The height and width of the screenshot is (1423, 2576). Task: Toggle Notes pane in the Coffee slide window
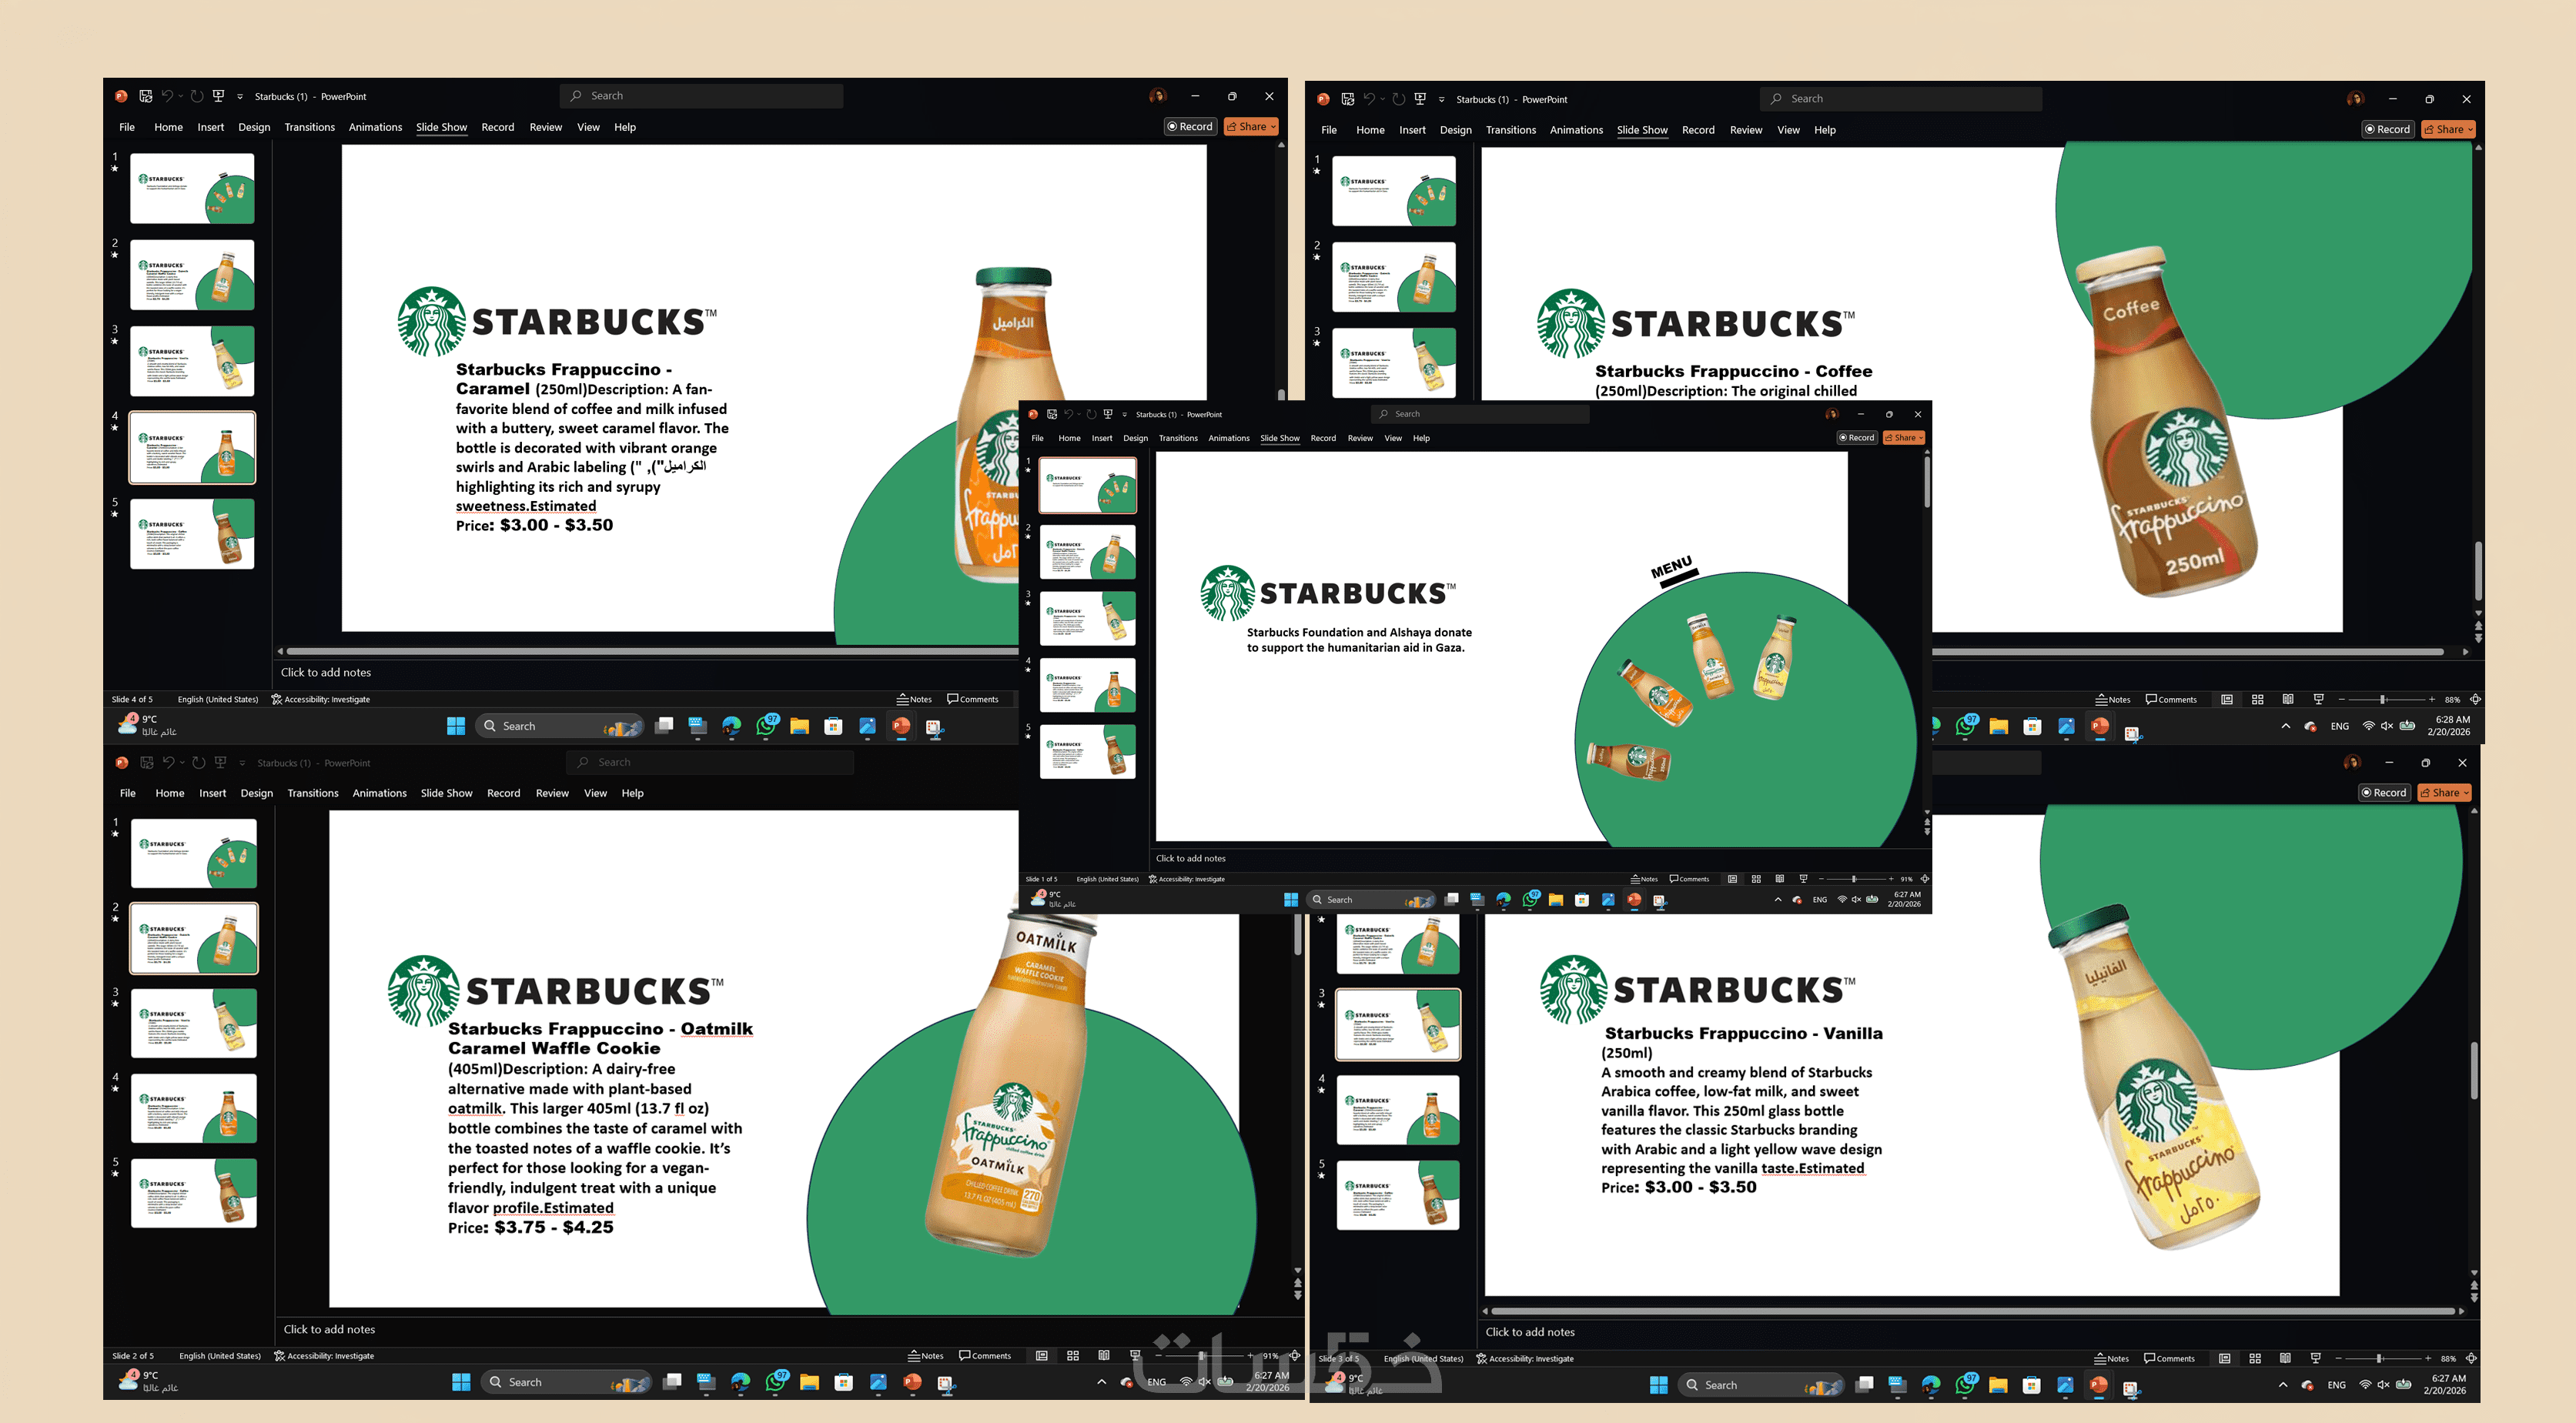2113,700
